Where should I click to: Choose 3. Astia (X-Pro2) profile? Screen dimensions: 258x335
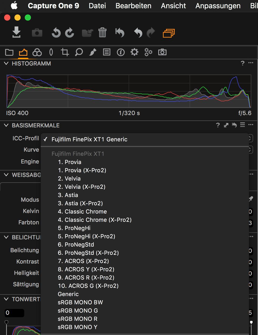[x=145, y=203]
